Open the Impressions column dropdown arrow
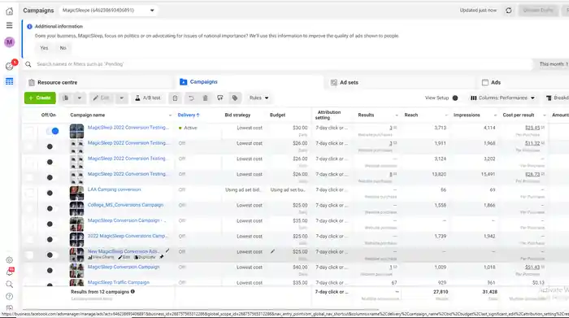 [495, 115]
